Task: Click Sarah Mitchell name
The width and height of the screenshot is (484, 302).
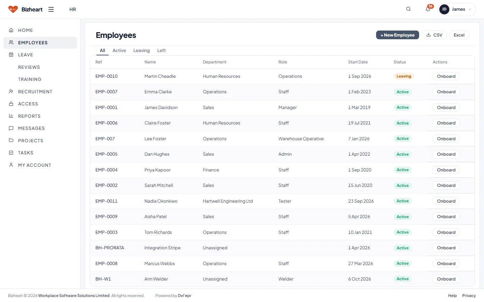Action: [159, 185]
